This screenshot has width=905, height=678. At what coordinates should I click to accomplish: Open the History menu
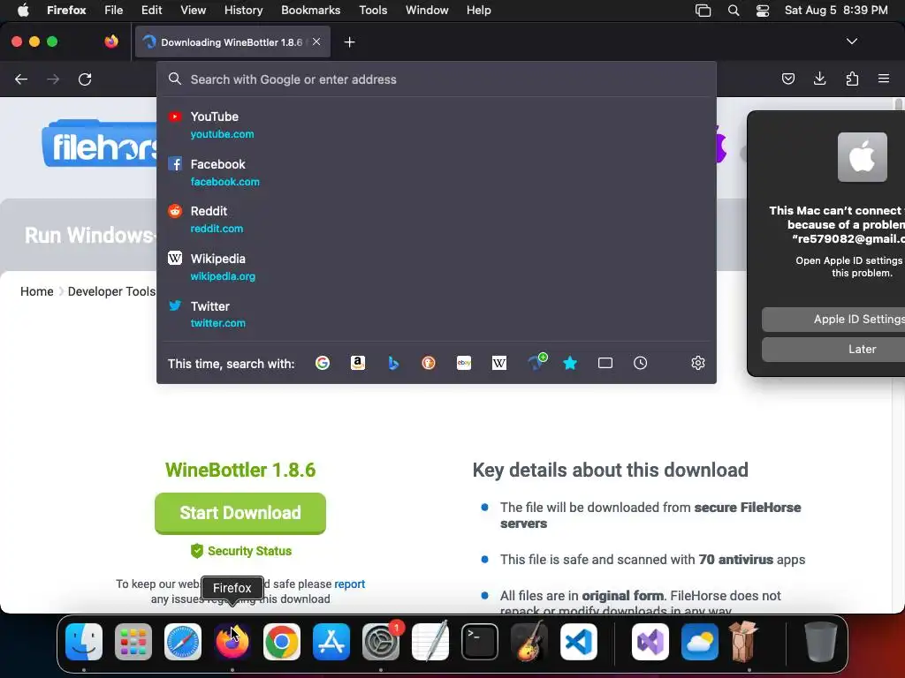point(244,11)
